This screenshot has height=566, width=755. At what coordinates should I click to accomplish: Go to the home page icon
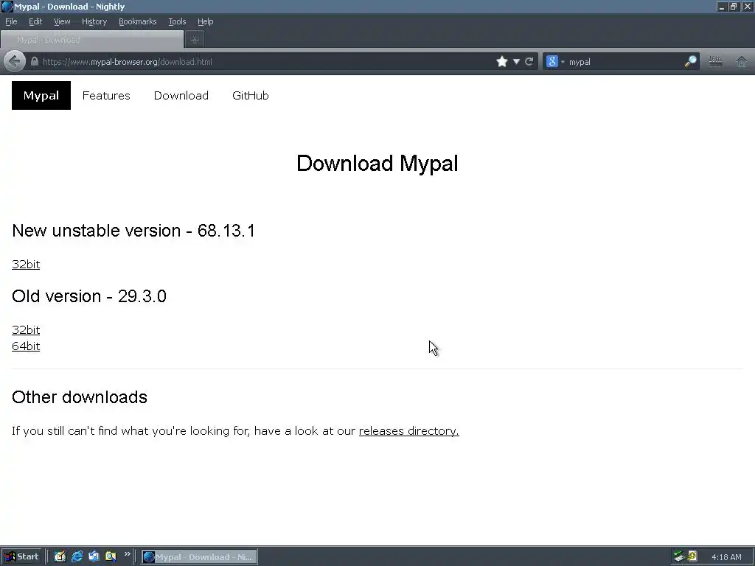tap(742, 62)
